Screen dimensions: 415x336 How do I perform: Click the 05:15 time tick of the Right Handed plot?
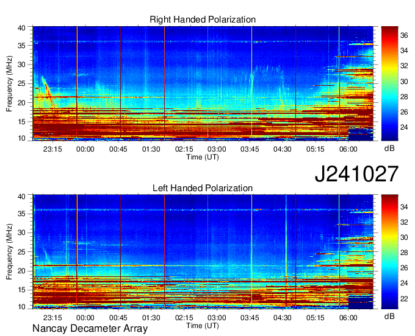pyautogui.click(x=316, y=149)
